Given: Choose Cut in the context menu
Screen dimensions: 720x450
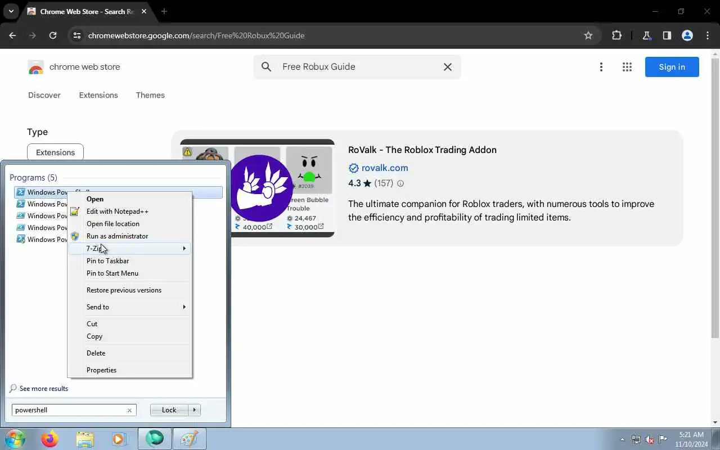Looking at the screenshot, I should tap(129, 324).
